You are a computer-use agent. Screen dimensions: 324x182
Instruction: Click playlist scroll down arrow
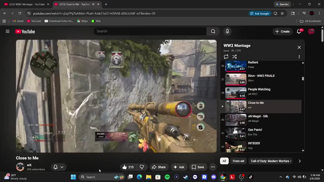[x=303, y=151]
